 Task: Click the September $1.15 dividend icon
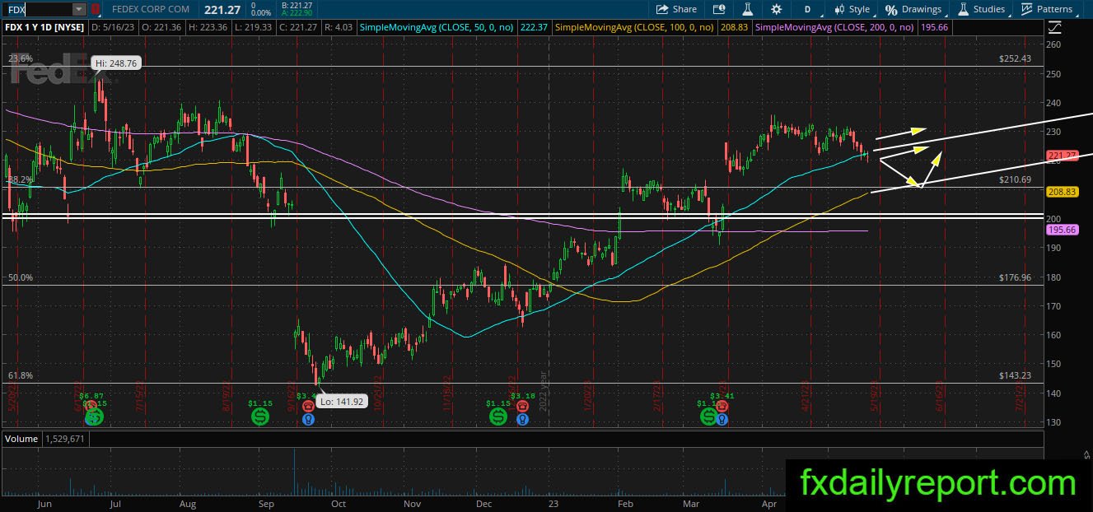click(x=260, y=417)
